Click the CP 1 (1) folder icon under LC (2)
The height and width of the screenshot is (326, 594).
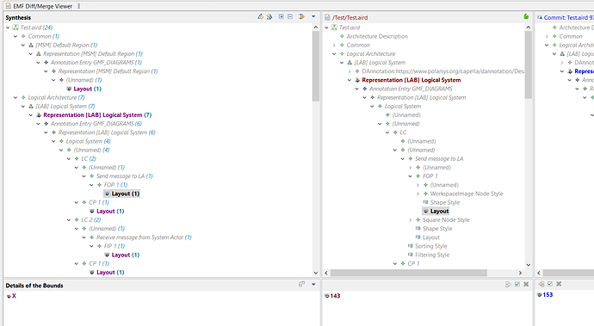click(x=84, y=202)
